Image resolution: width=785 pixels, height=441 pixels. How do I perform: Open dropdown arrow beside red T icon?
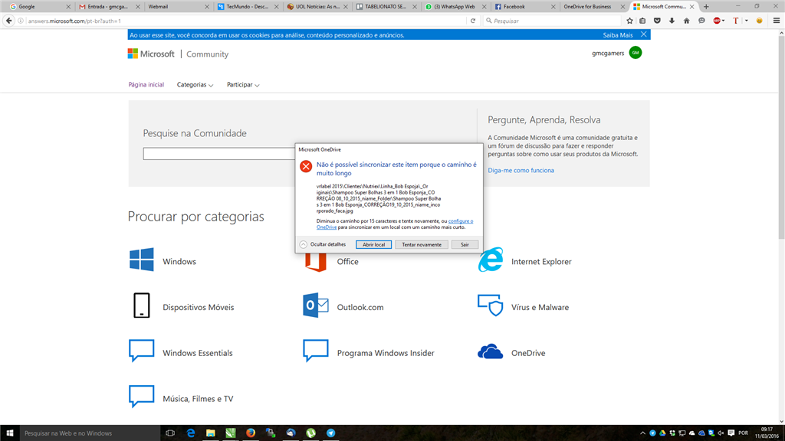[x=746, y=21]
